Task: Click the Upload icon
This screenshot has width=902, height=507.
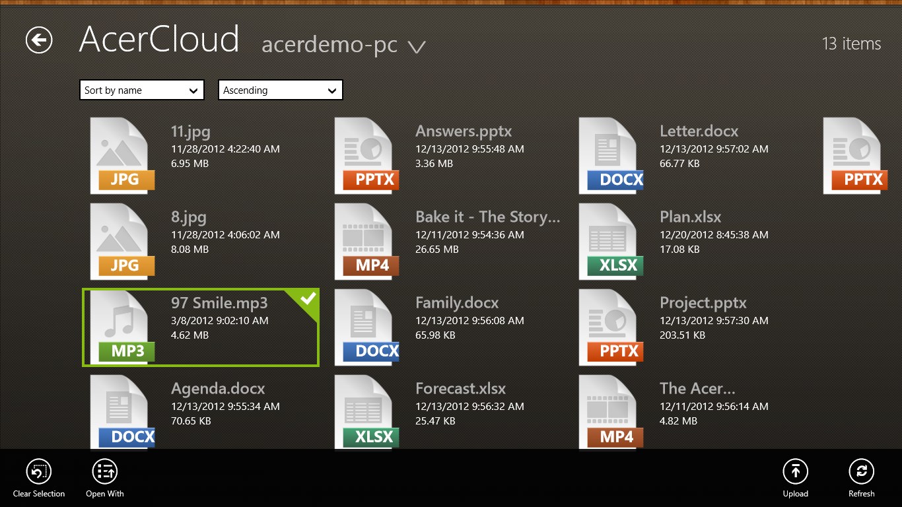Action: pyautogui.click(x=795, y=471)
